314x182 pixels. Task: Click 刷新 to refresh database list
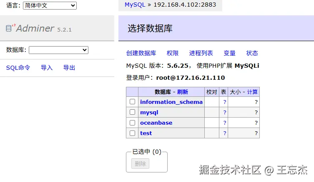pyautogui.click(x=182, y=92)
